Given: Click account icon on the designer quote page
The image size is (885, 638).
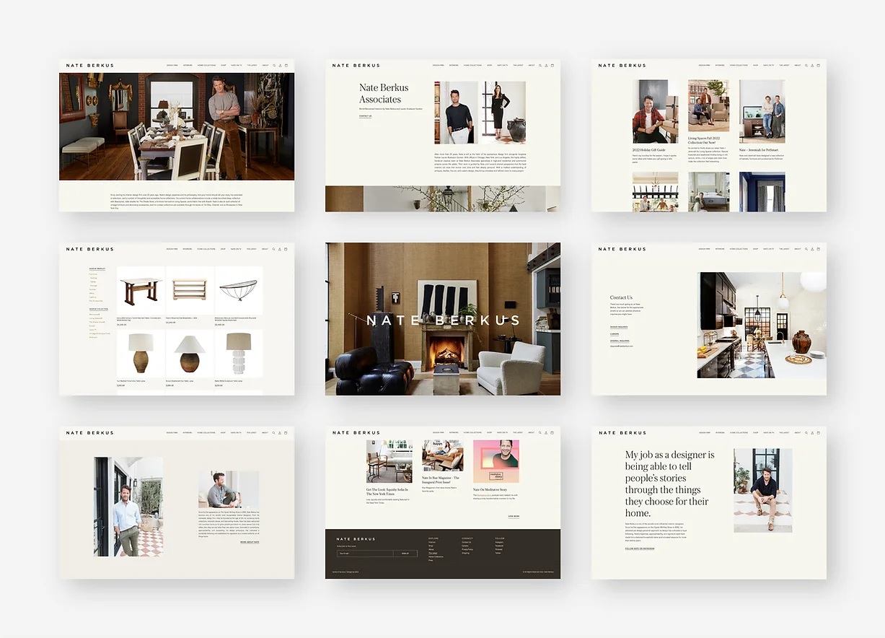Looking at the screenshot, I should point(812,433).
